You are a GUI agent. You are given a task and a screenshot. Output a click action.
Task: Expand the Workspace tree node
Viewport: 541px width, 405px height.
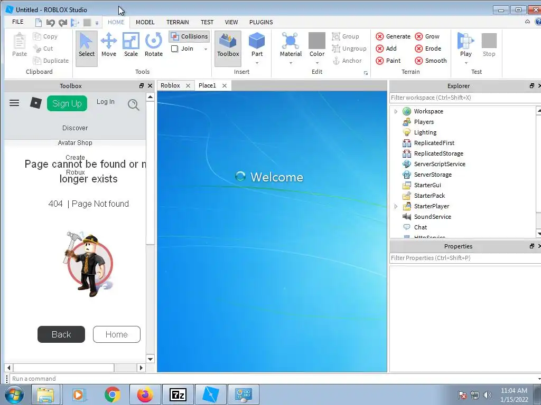point(396,111)
